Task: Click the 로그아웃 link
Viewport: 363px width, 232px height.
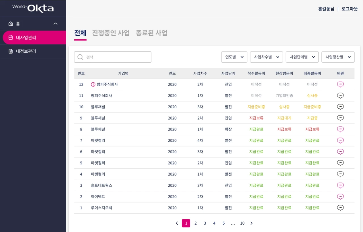Action: point(349,9)
